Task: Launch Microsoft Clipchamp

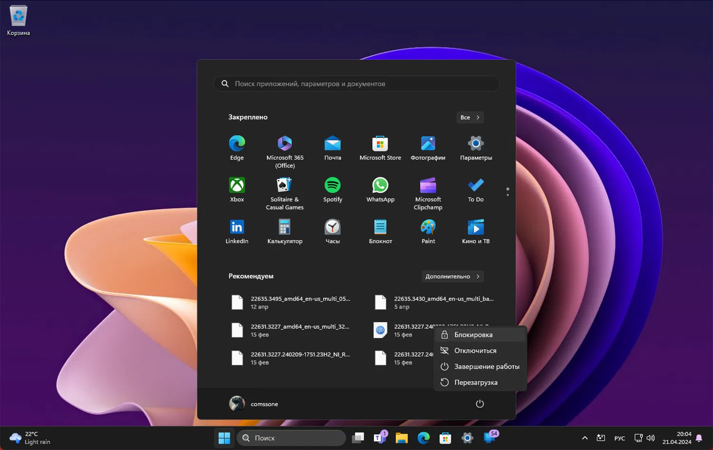Action: pyautogui.click(x=428, y=193)
